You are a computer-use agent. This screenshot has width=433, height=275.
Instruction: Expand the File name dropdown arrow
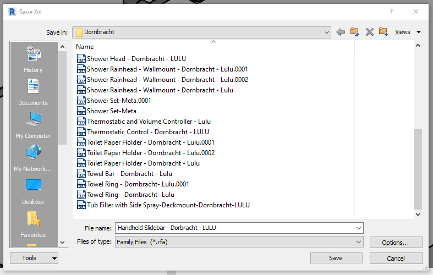[358, 228]
